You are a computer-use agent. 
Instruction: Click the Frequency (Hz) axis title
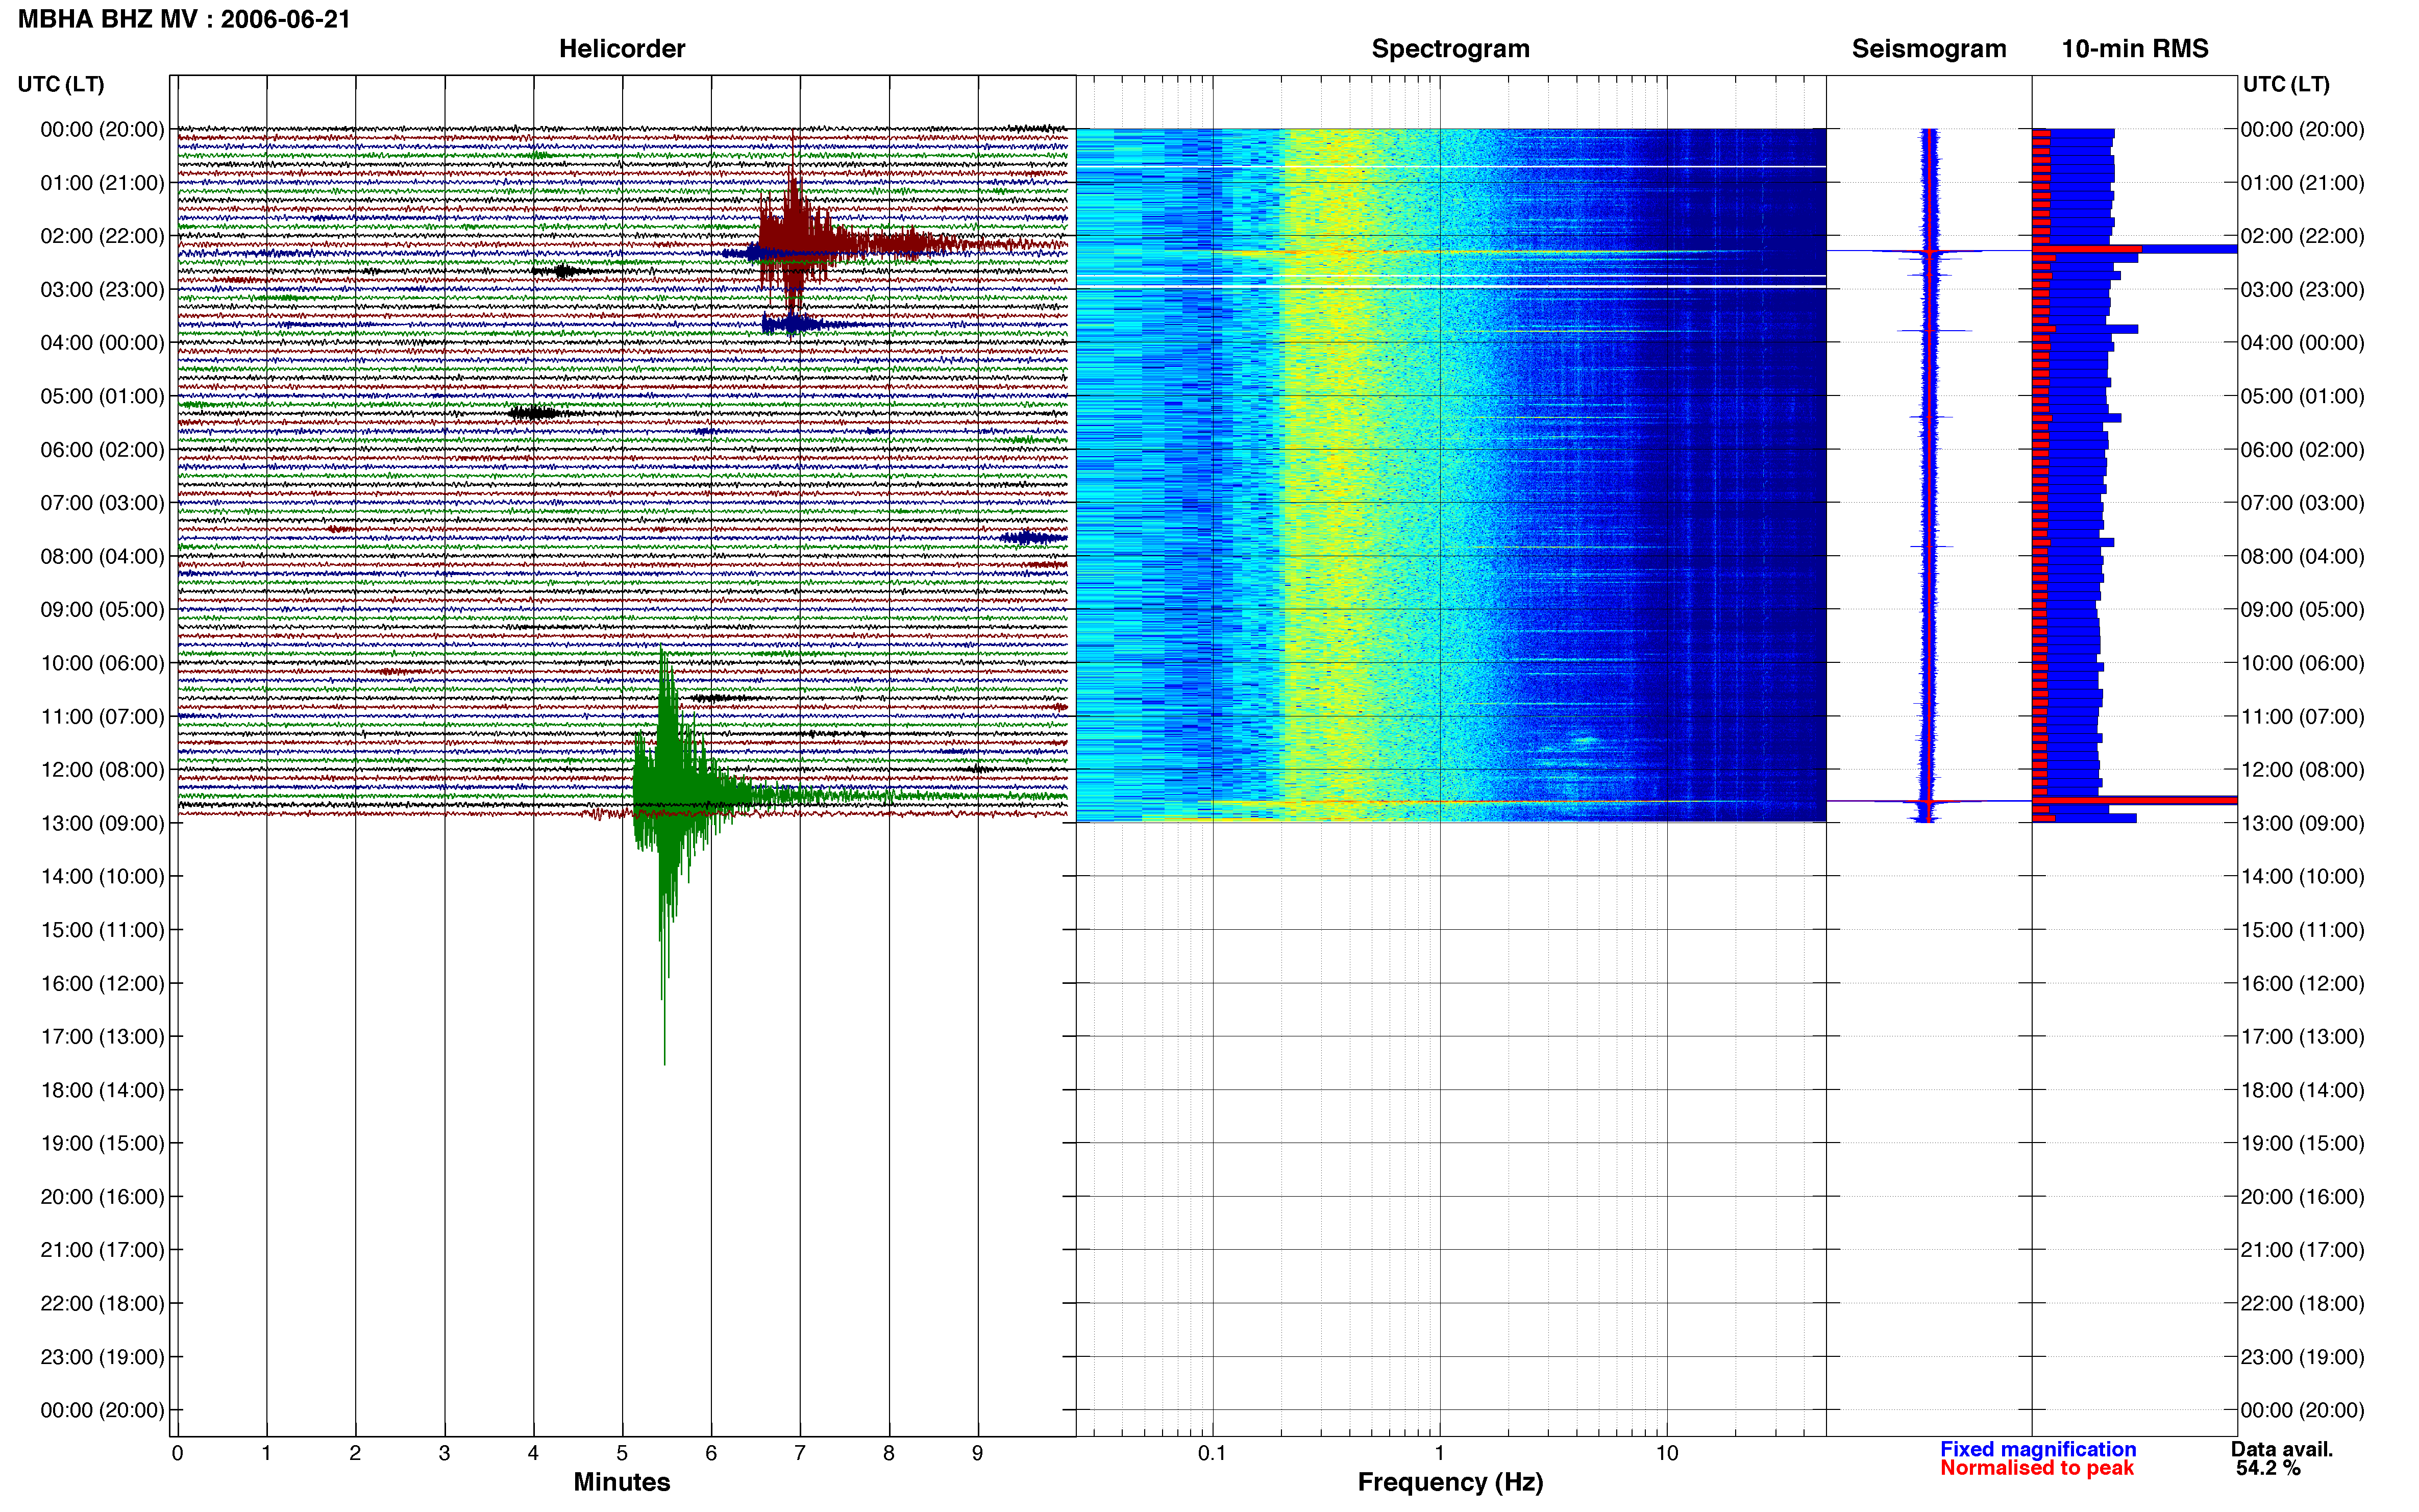pyautogui.click(x=1450, y=1482)
